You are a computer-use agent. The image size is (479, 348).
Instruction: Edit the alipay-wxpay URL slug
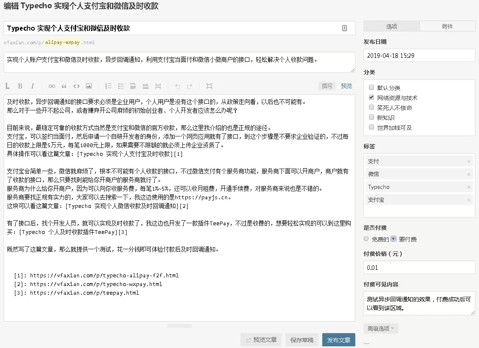click(62, 42)
